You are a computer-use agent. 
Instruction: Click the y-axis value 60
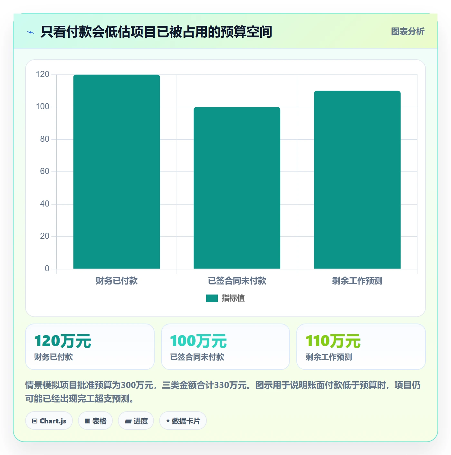click(x=45, y=171)
